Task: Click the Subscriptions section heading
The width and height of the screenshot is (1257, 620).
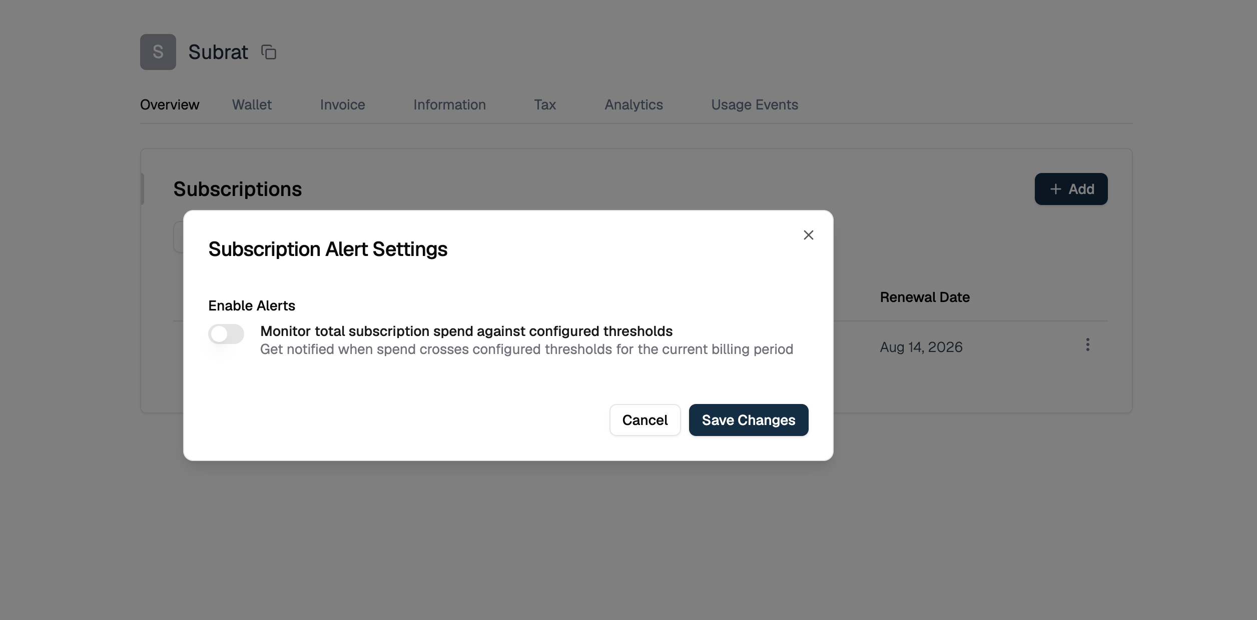Action: (238, 189)
